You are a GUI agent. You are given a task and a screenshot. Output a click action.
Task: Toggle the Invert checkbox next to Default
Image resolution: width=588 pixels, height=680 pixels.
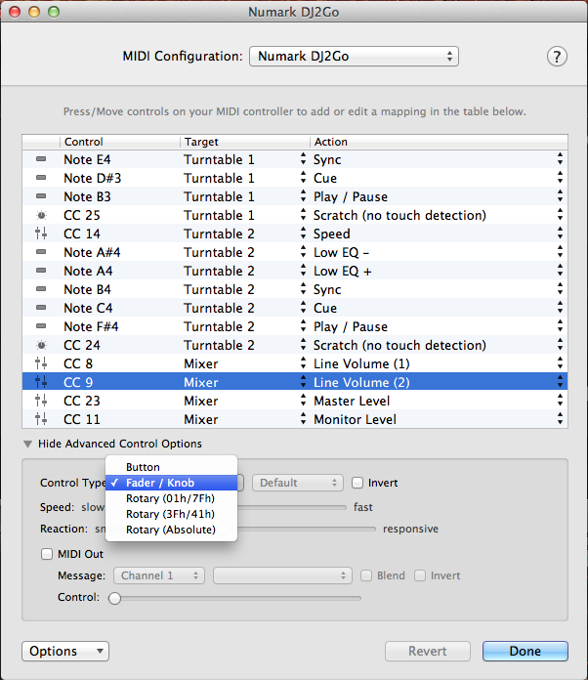click(357, 483)
